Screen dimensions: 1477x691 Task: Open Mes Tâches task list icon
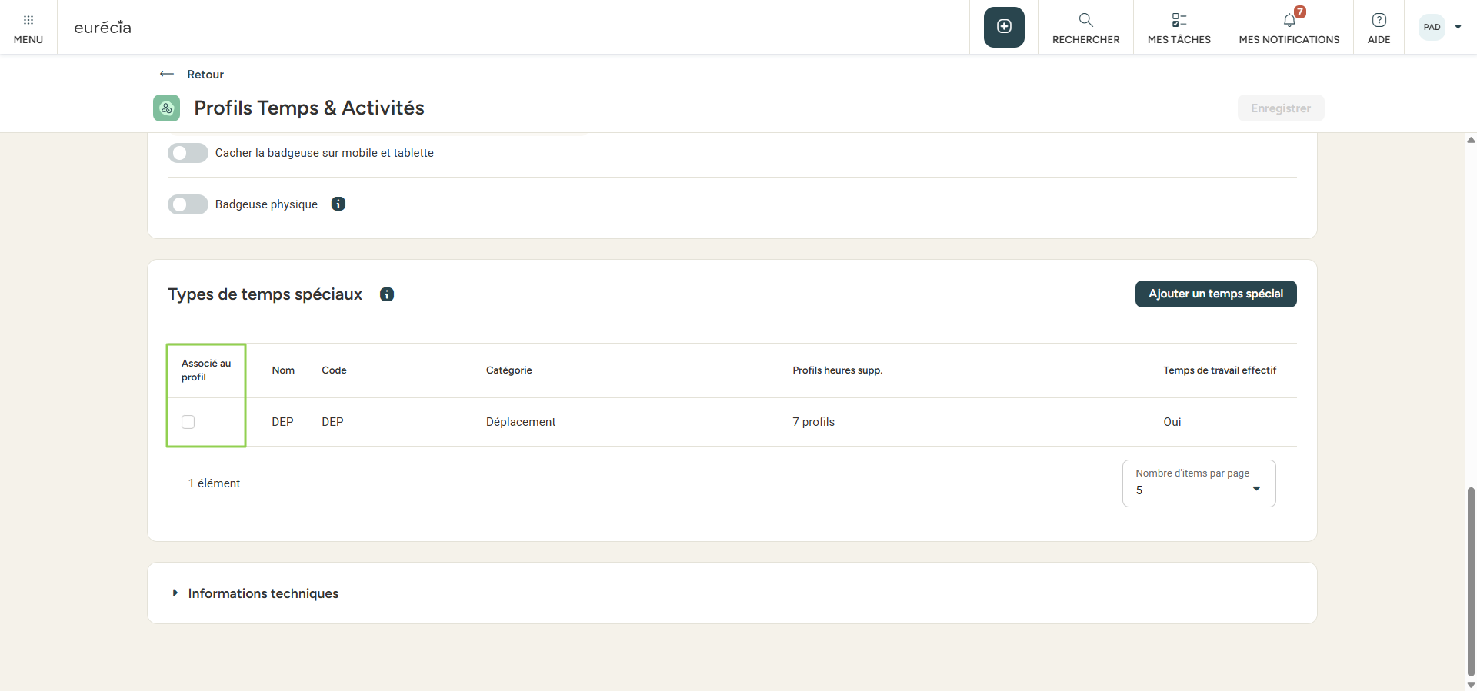(x=1179, y=21)
